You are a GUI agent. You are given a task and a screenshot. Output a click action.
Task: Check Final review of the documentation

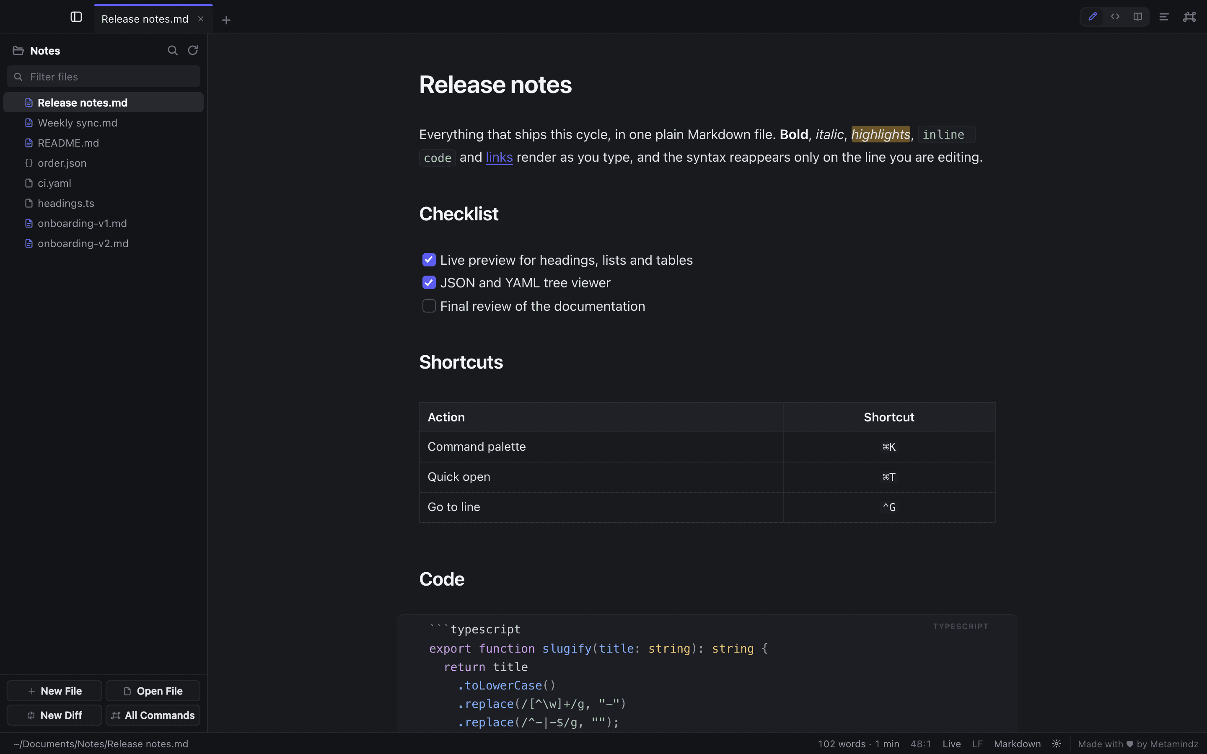tap(429, 306)
